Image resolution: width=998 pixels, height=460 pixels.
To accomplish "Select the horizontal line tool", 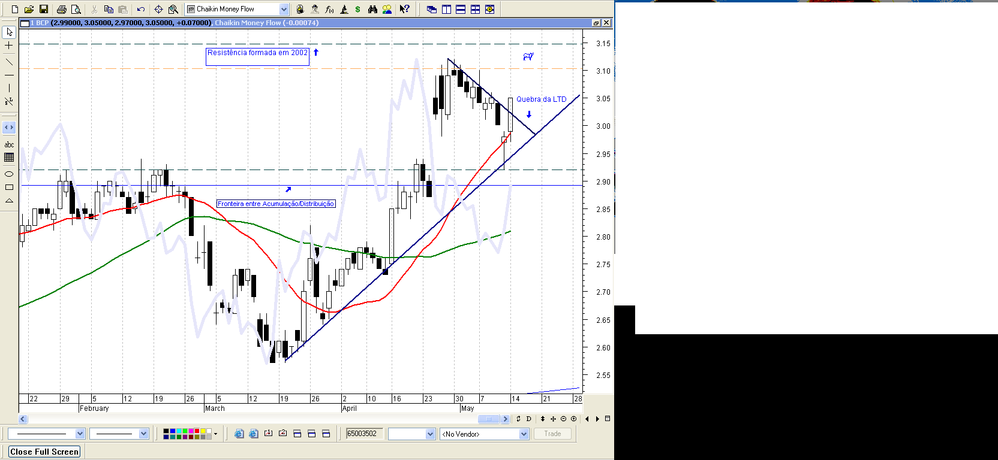I will (x=9, y=75).
